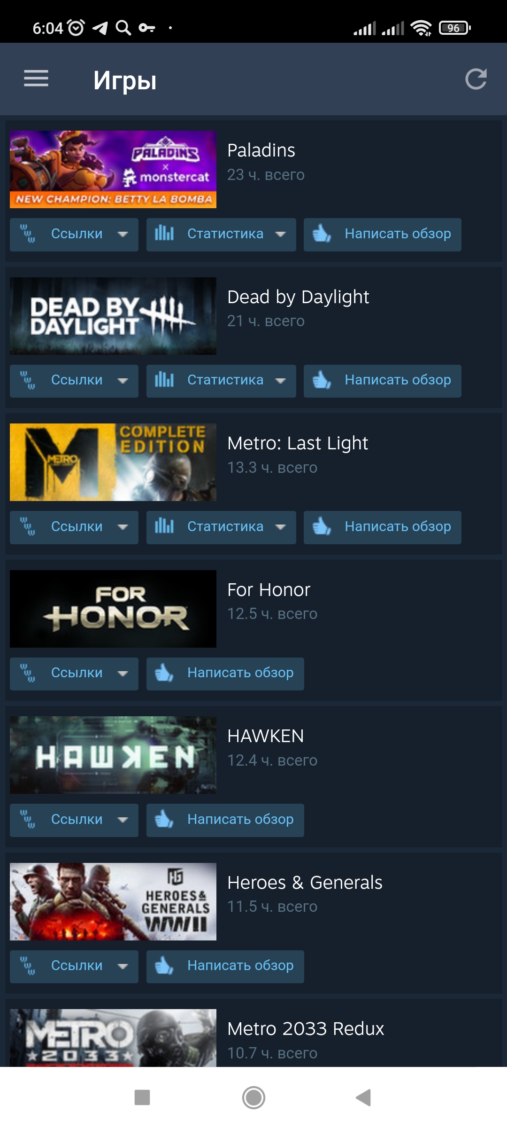Screen dimensions: 507x1128
Task: Tap the refresh icon in header
Action: [x=476, y=79]
